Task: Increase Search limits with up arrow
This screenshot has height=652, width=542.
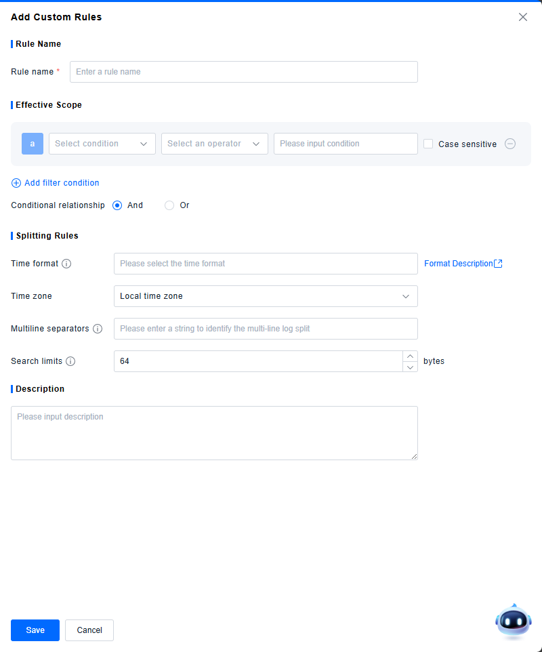Action: pos(410,356)
